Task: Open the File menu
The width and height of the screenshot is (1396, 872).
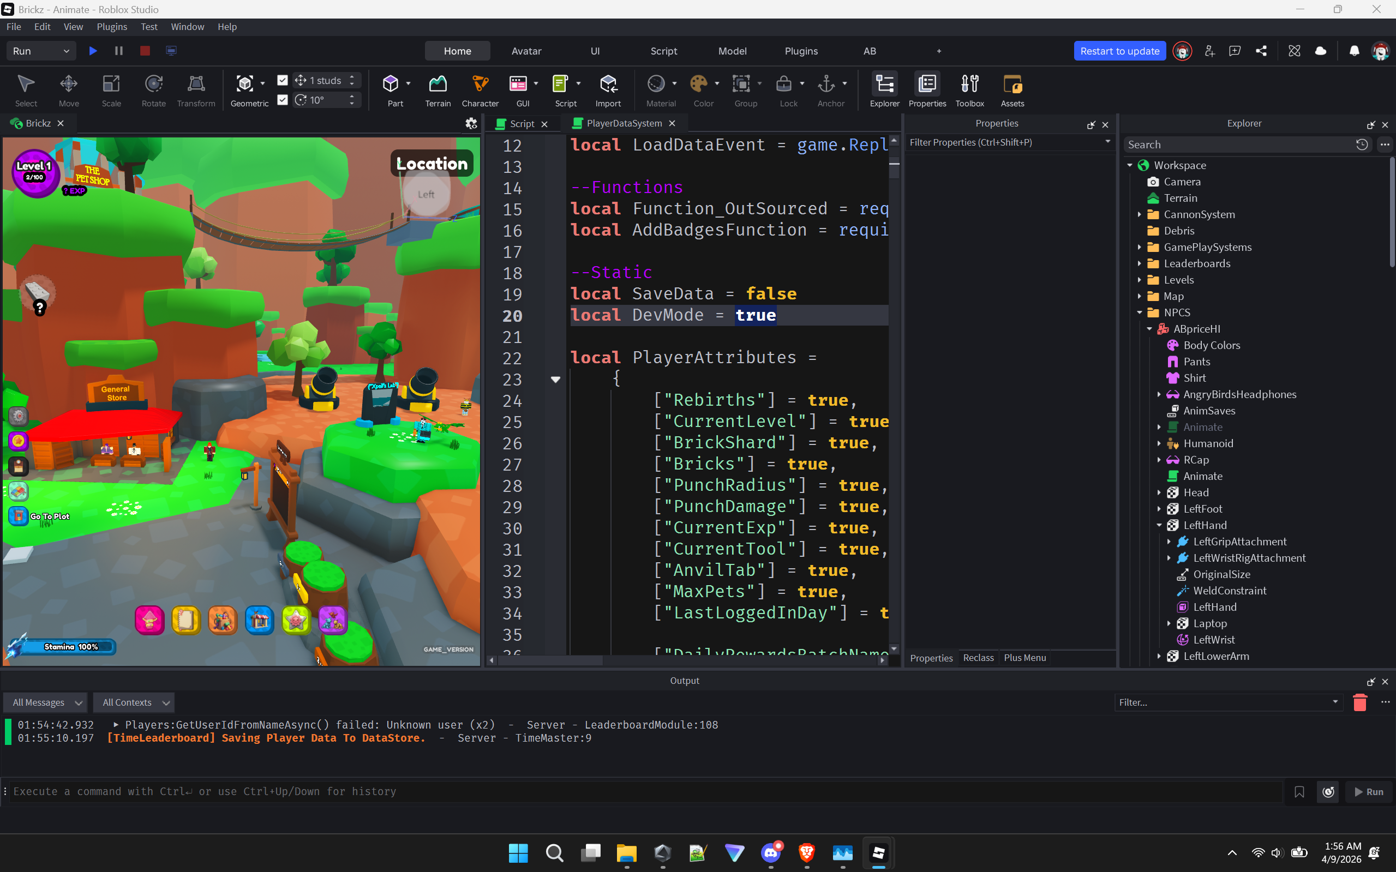Action: point(14,27)
